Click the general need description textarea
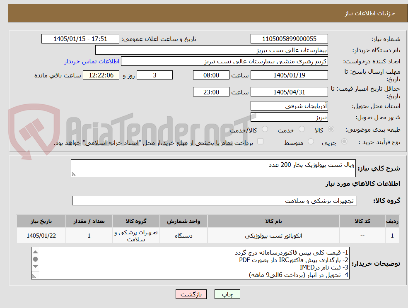 click(213, 168)
